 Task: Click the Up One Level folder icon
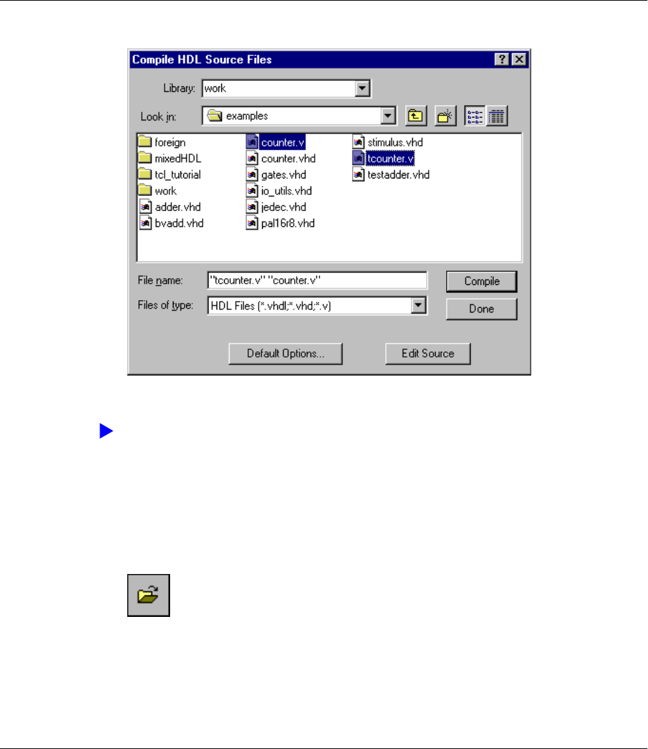416,116
